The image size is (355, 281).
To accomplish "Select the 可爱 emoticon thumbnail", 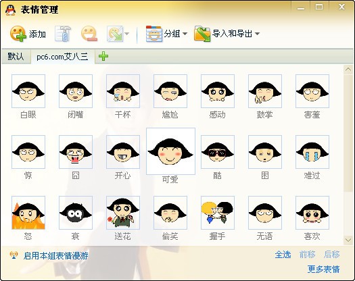I will 170,151.
